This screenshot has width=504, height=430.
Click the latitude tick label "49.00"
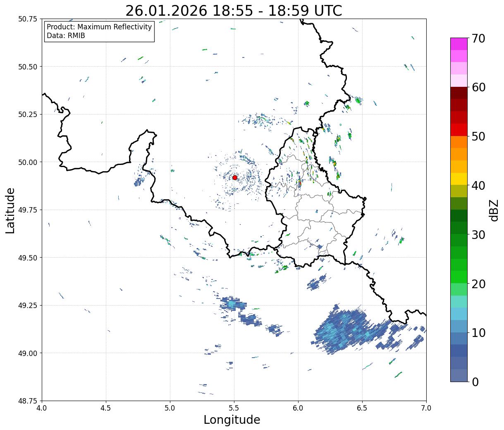point(28,353)
